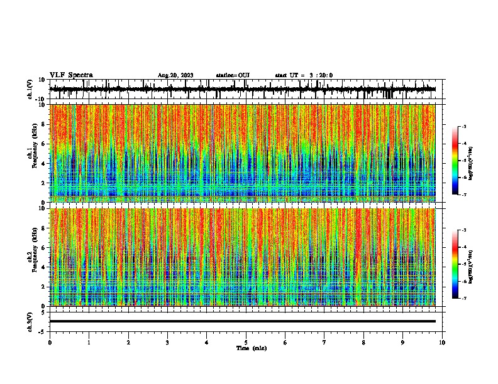Click time axis tick label "7"
498x384 pixels.
(x=324, y=343)
